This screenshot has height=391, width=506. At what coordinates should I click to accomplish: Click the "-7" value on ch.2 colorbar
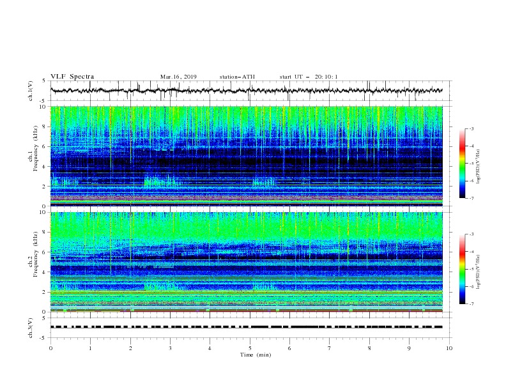pyautogui.click(x=471, y=303)
